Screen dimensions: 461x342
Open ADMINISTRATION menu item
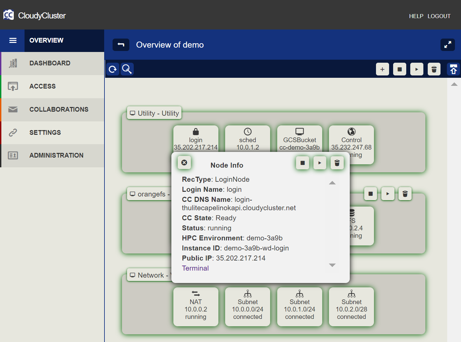click(56, 156)
